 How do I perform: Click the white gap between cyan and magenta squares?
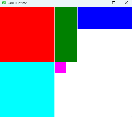pyautogui.click(x=55, y=68)
